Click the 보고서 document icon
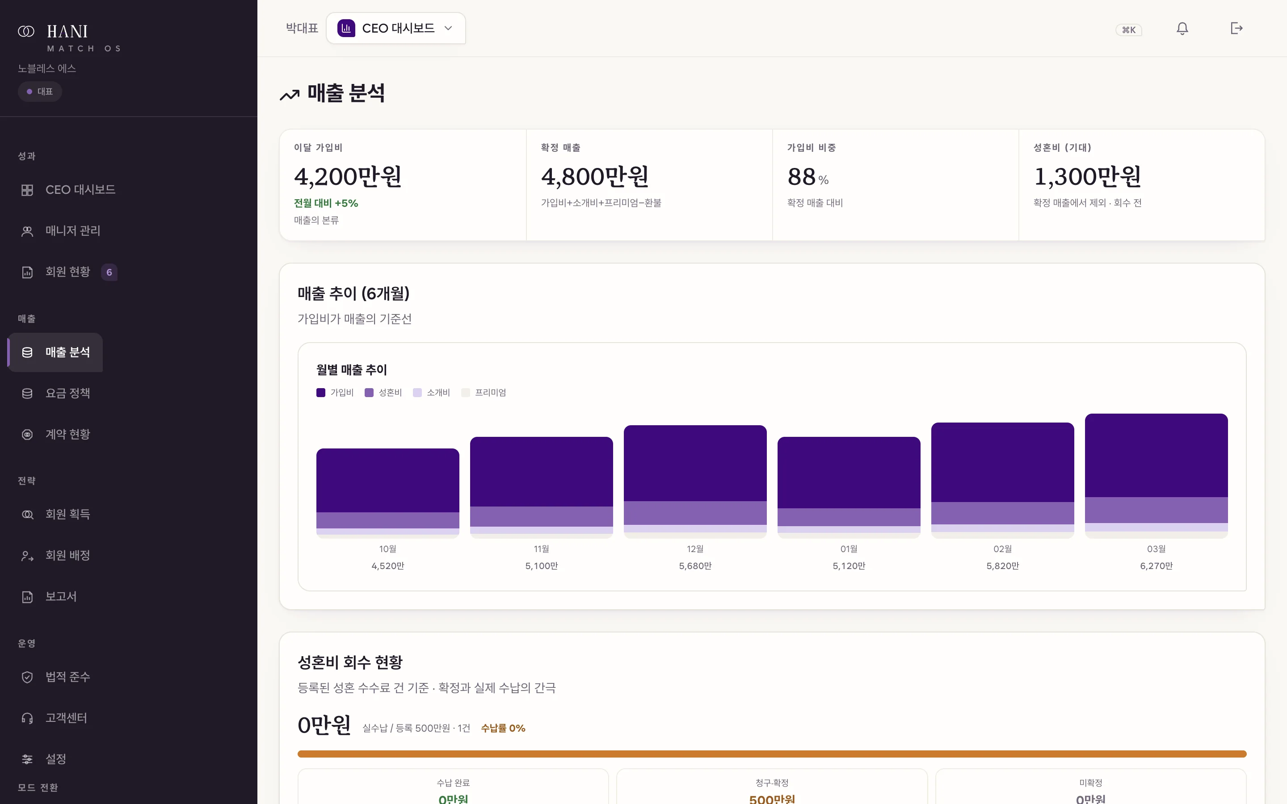Screen dimensions: 1287x804 coord(27,597)
